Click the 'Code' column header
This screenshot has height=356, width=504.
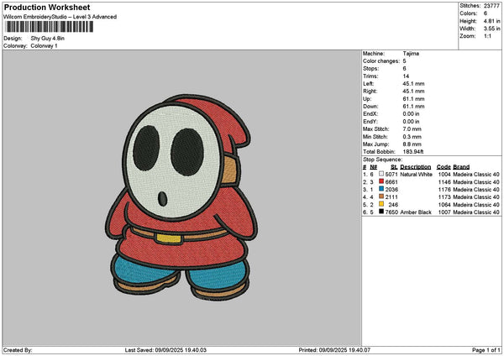(444, 167)
